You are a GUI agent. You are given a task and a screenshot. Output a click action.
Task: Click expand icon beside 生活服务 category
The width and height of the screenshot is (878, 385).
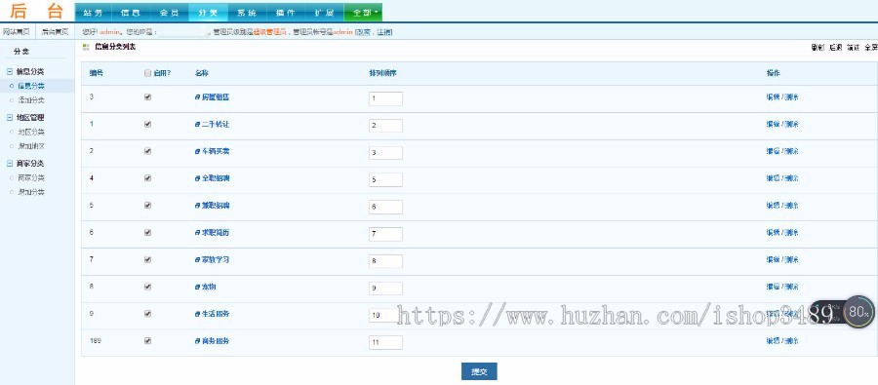(197, 314)
